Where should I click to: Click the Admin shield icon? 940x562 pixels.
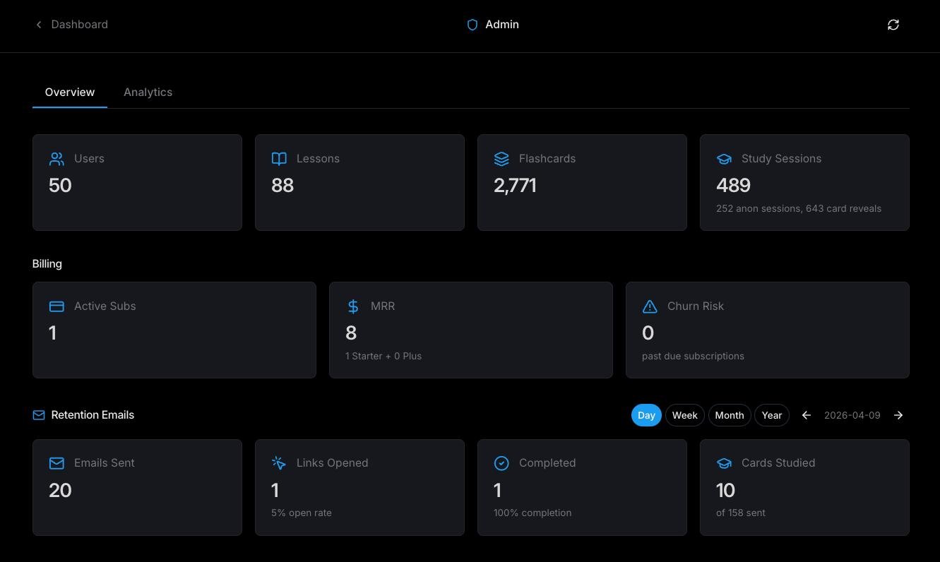point(472,25)
